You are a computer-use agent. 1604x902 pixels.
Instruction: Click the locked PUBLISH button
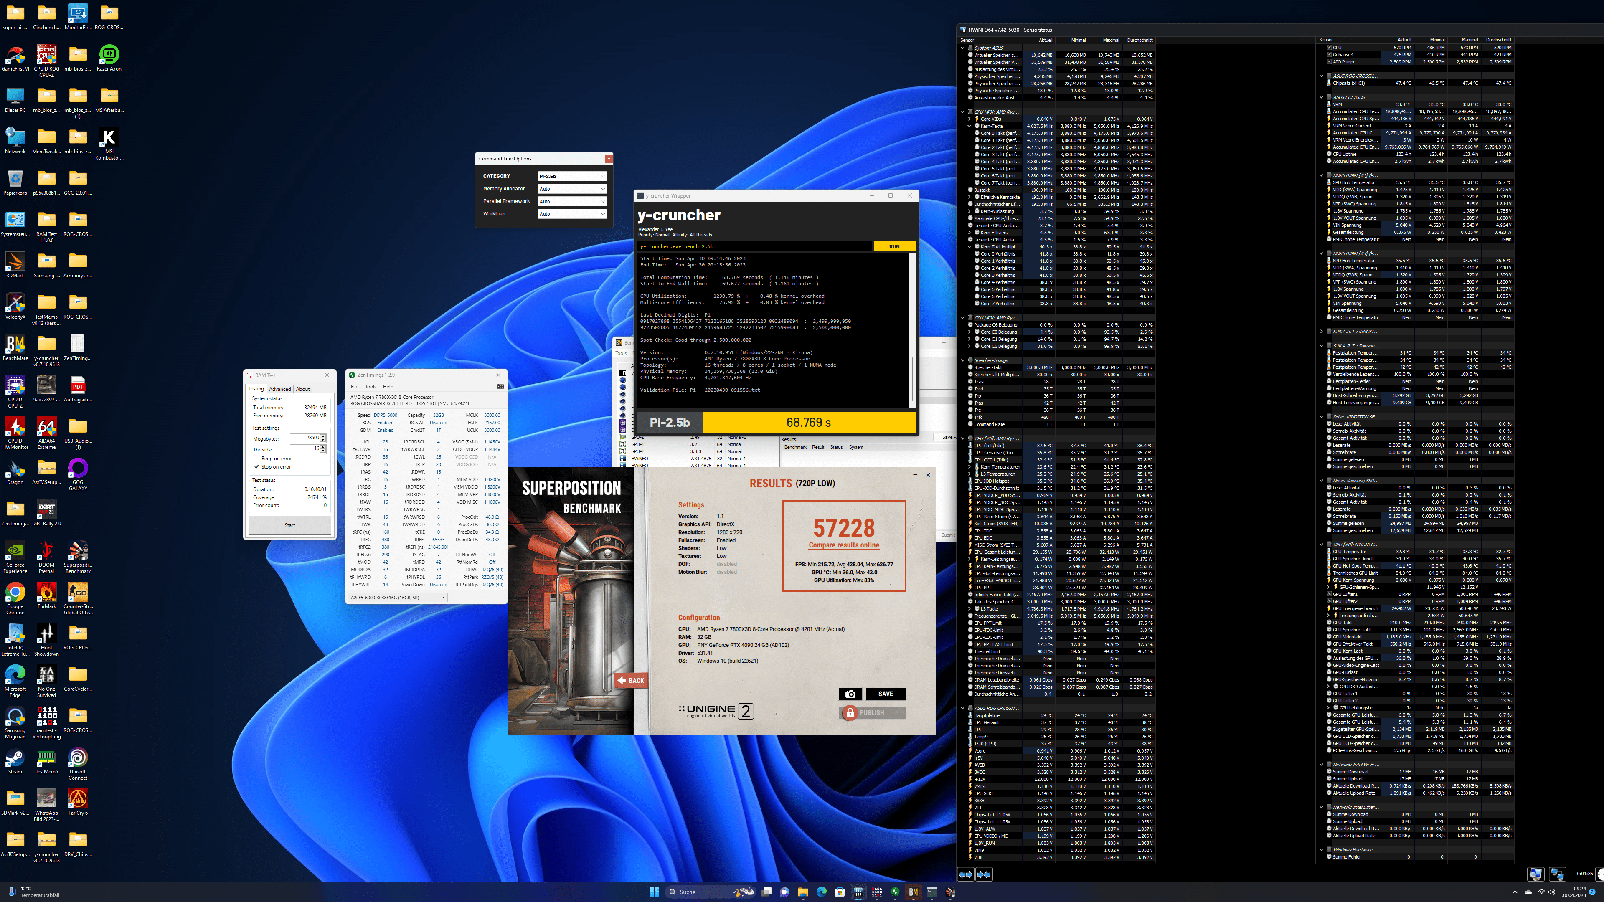(x=872, y=713)
